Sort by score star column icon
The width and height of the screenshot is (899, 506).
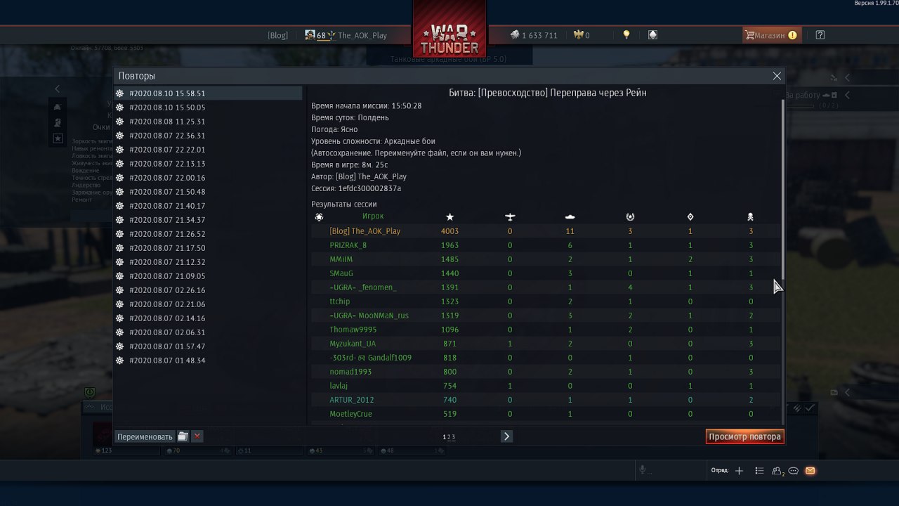pos(449,217)
